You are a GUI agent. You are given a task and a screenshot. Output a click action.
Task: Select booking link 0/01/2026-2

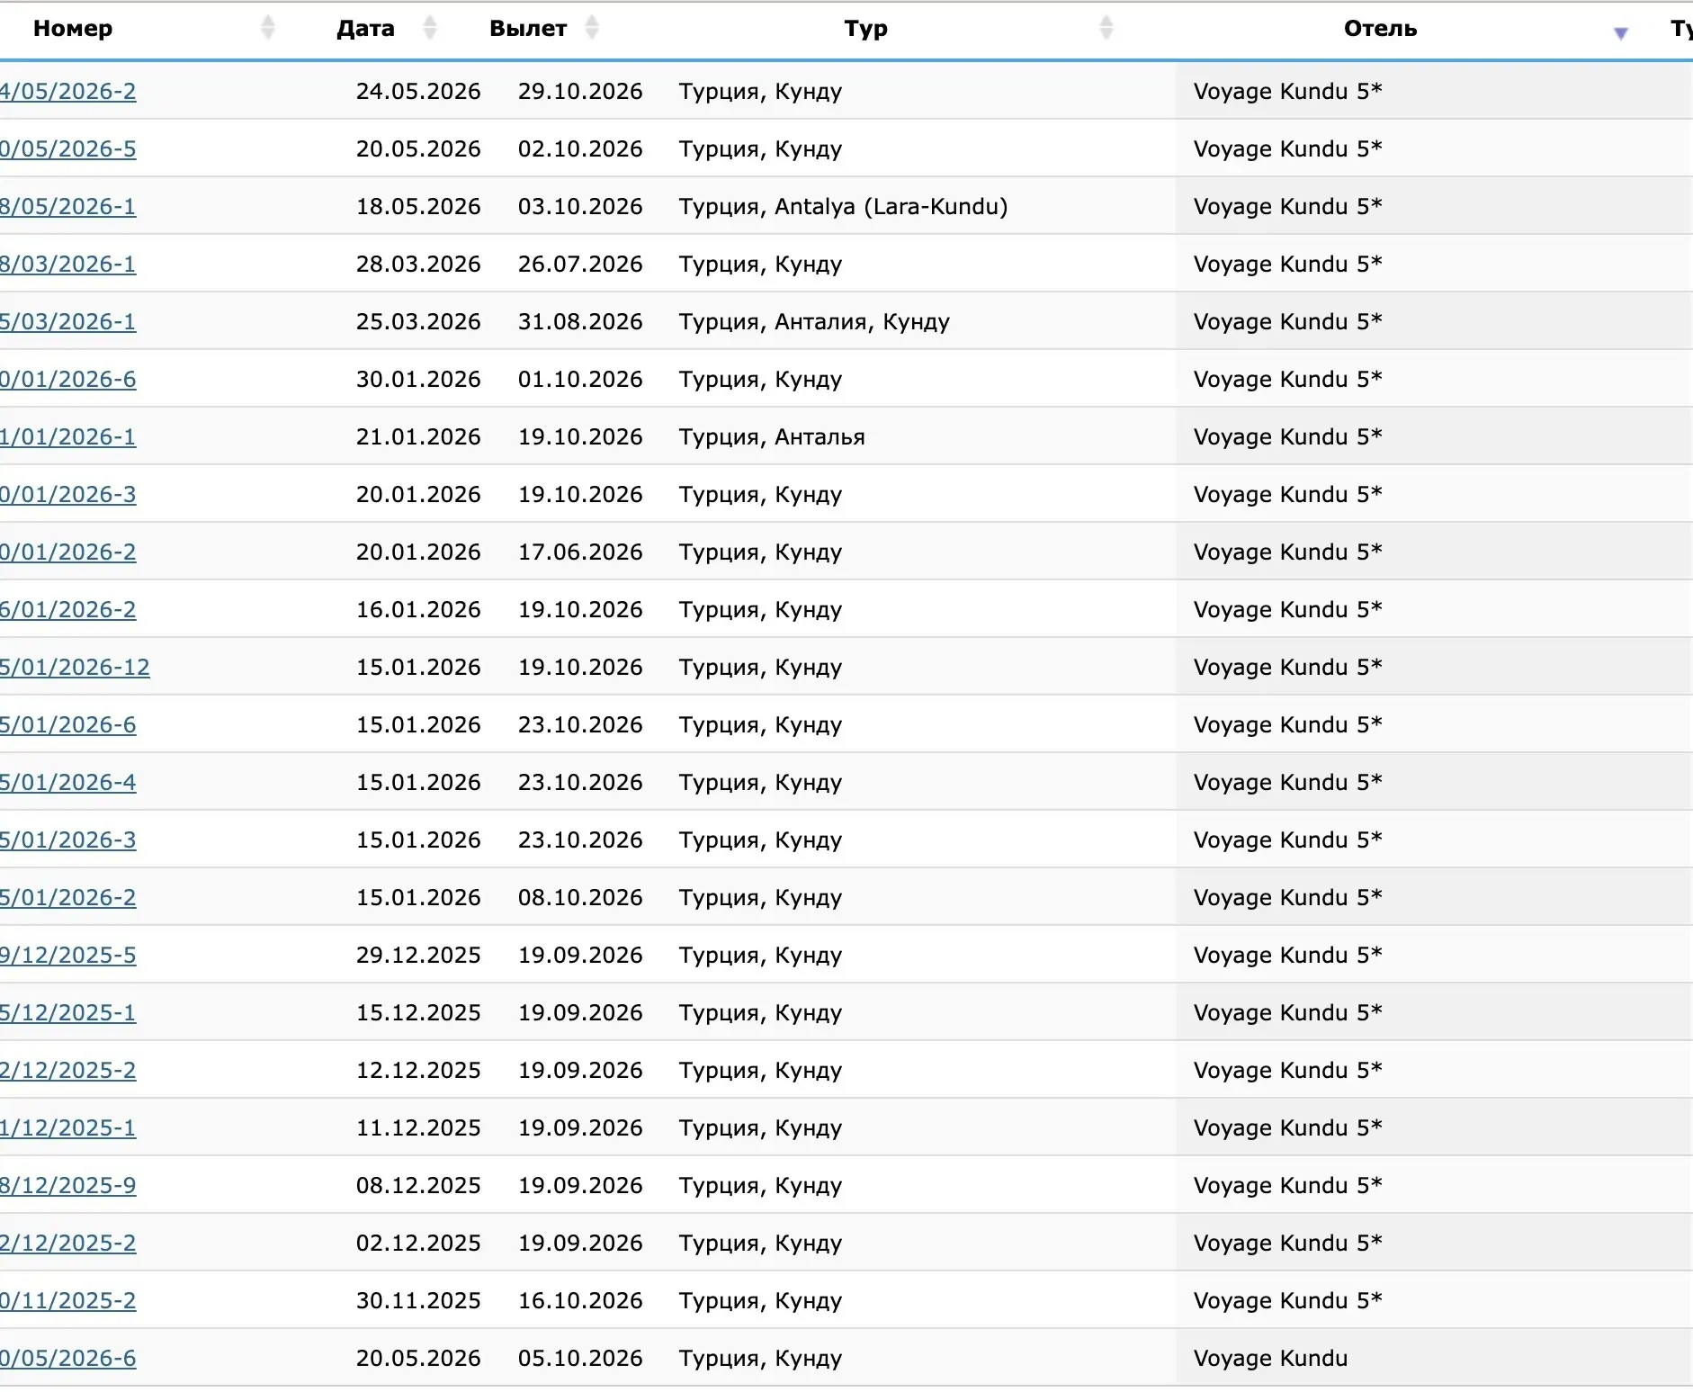tap(68, 552)
